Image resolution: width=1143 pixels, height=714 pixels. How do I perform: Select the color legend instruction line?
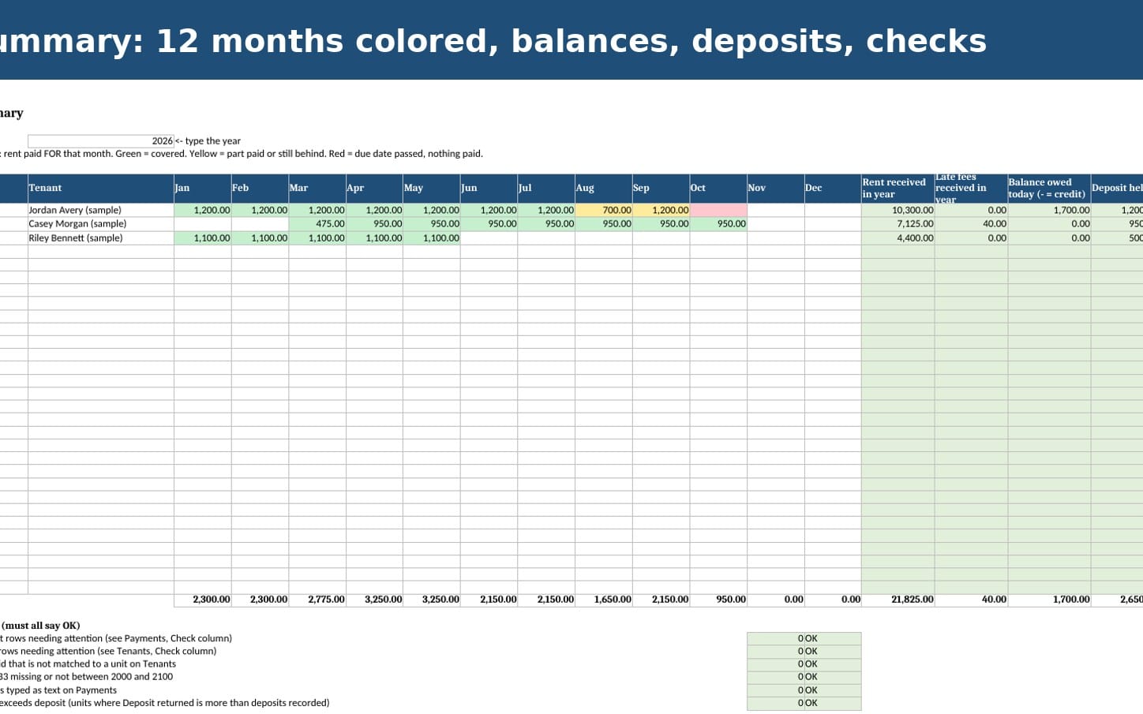(242, 154)
